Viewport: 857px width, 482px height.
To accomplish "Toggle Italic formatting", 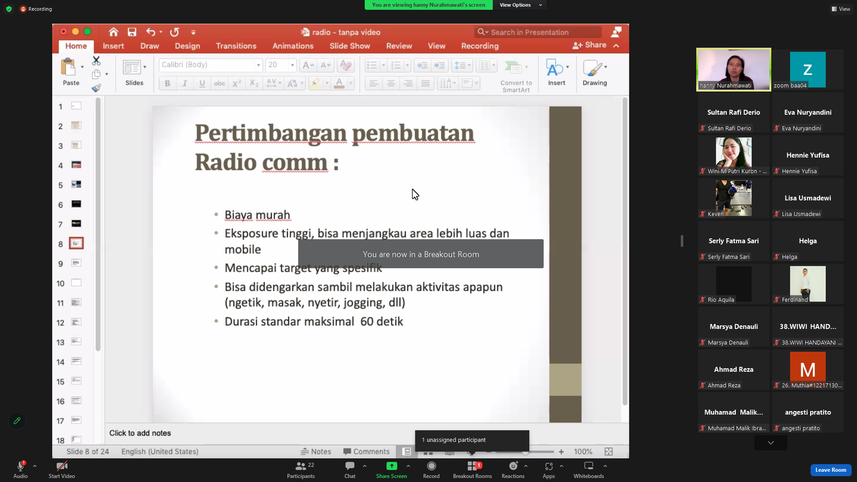I will pyautogui.click(x=184, y=83).
